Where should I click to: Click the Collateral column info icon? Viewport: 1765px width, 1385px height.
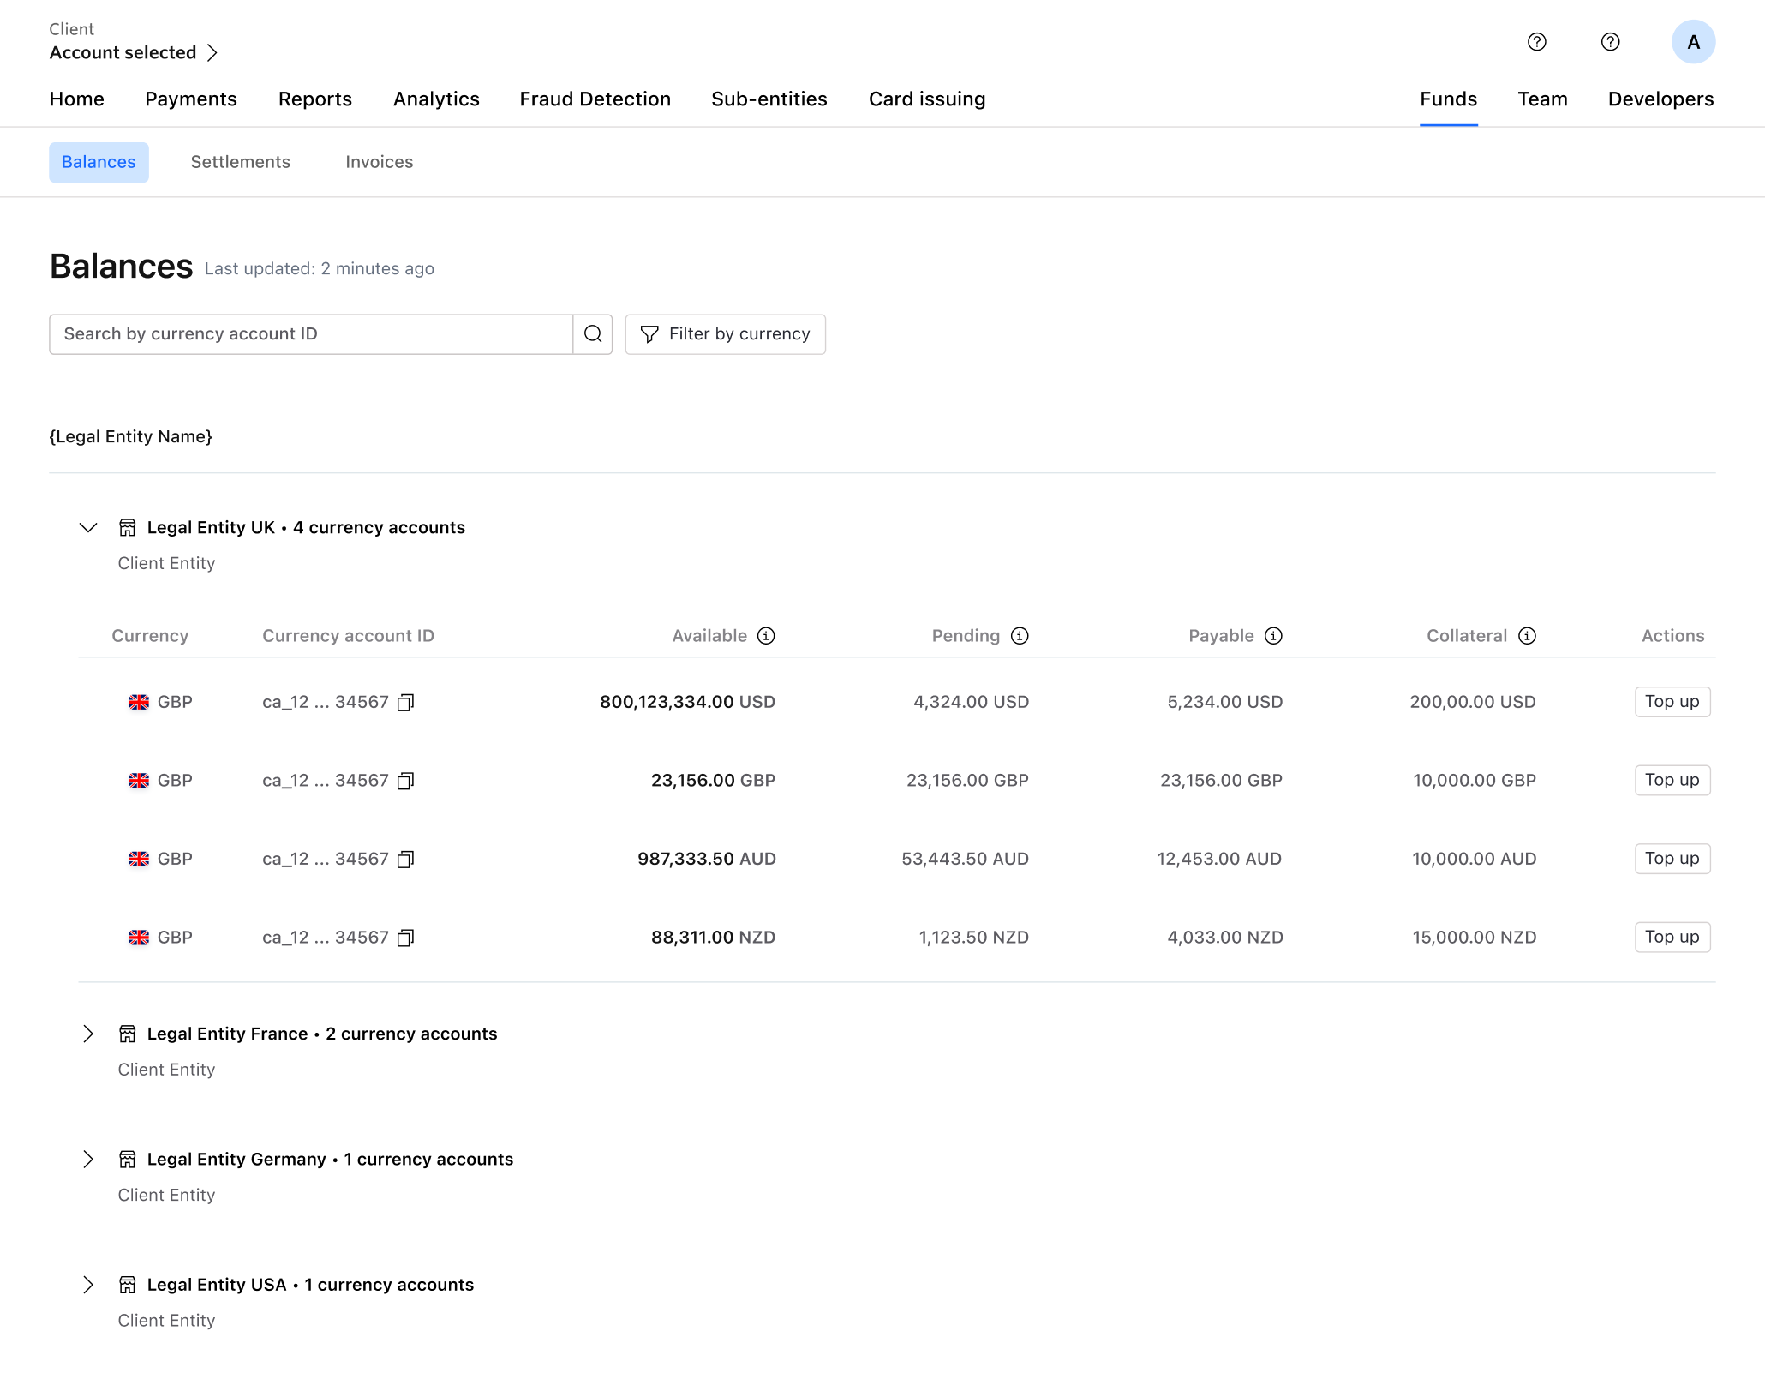pyautogui.click(x=1527, y=636)
